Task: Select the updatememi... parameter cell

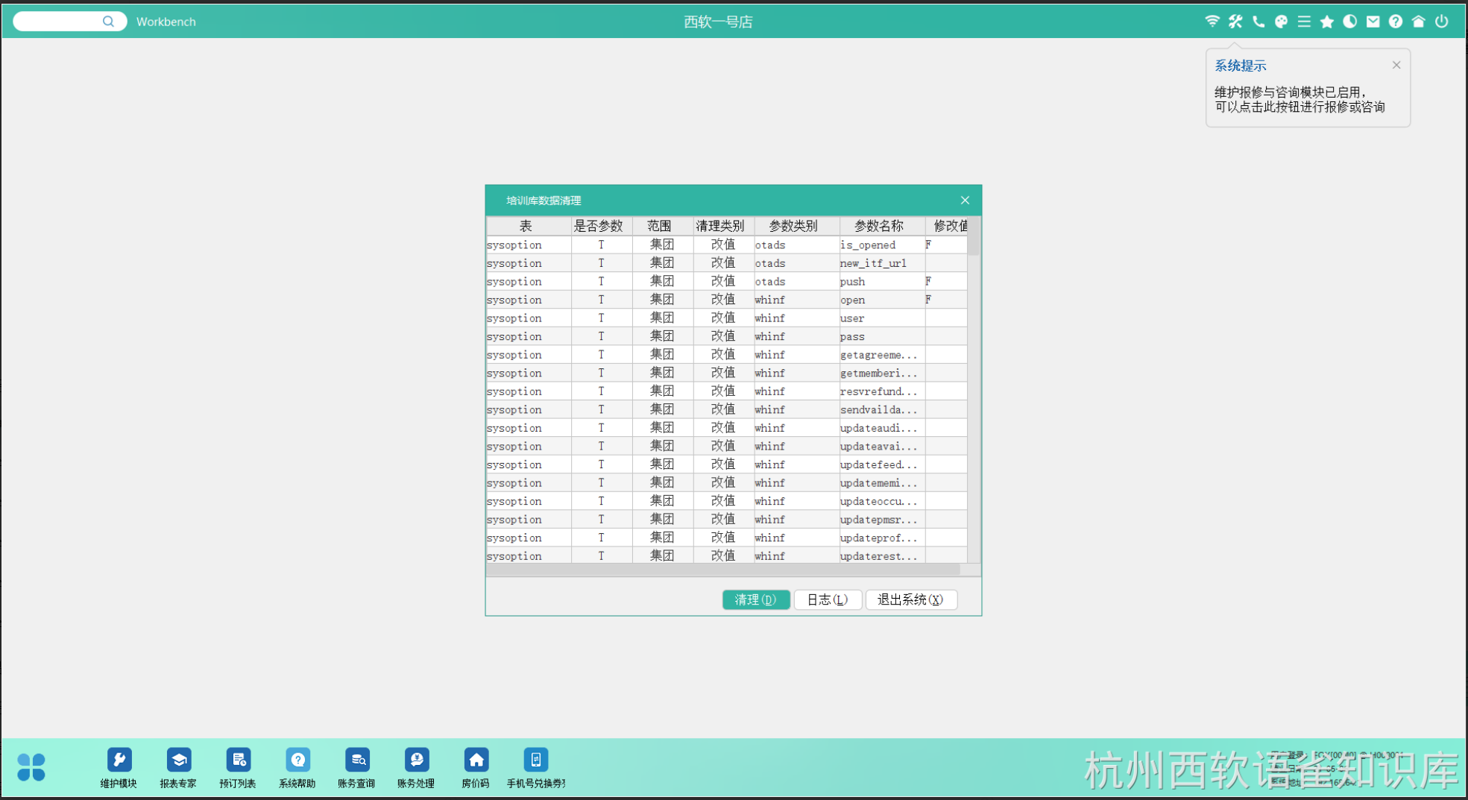Action: 883,482
